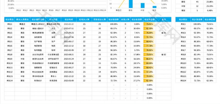This screenshot has height=104, width=220.
Task: Select the content cell 促销技巧
Action: 53,68
